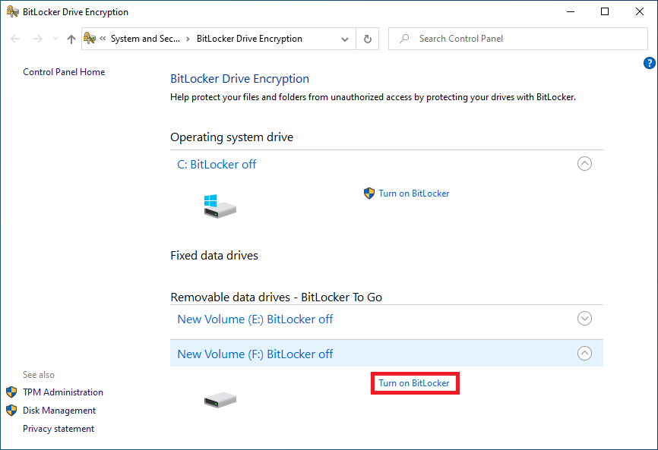Viewport: 658px width, 450px height.
Task: Click the Search Control Panel field
Action: click(x=518, y=39)
